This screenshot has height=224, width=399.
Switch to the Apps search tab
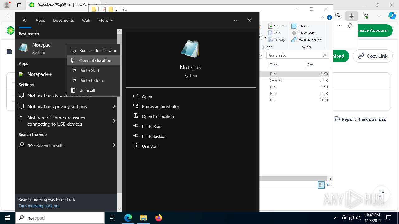pos(40,20)
